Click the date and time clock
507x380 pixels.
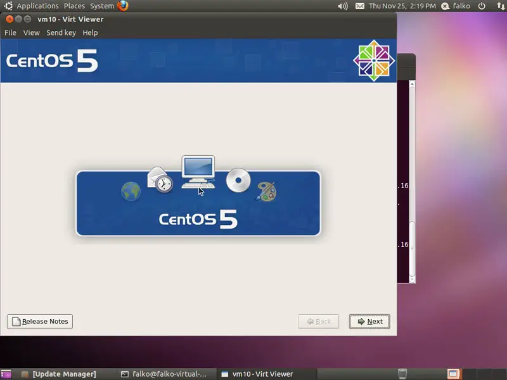point(402,6)
